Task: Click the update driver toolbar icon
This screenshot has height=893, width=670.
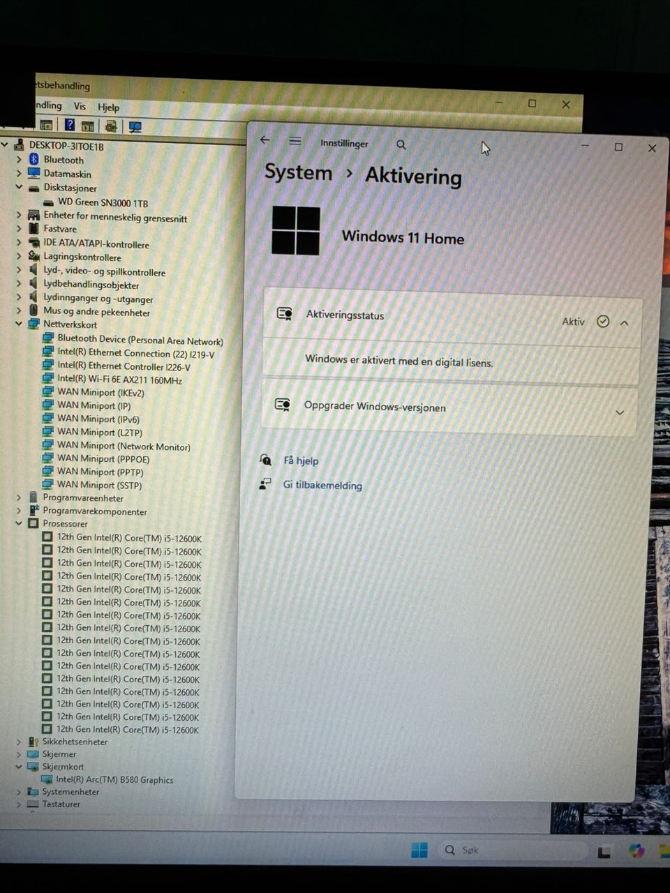Action: coord(111,126)
